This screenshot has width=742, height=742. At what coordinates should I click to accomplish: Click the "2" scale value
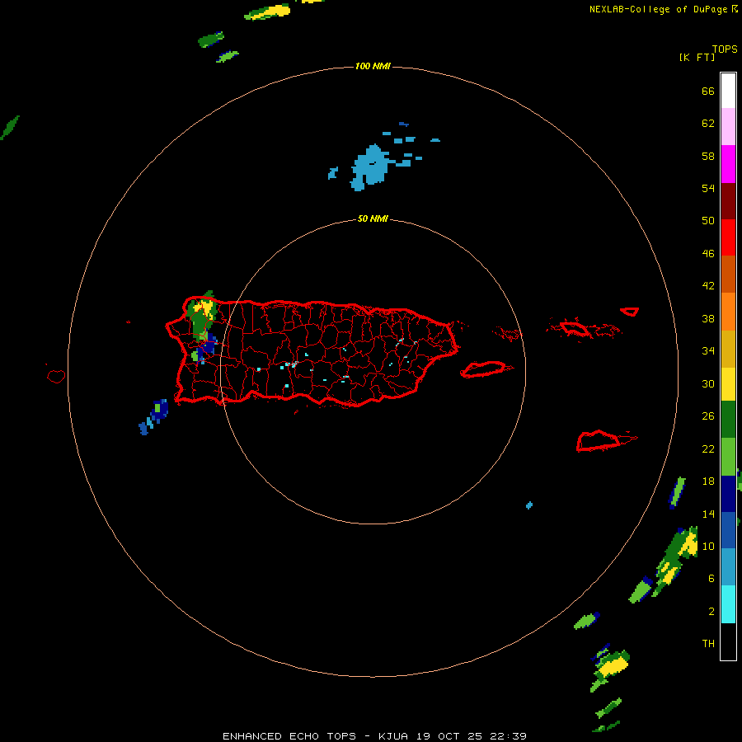pyautogui.click(x=711, y=612)
